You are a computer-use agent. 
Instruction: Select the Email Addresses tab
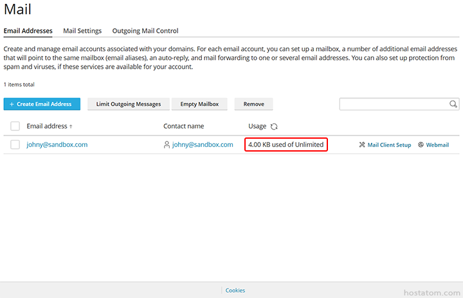[29, 31]
